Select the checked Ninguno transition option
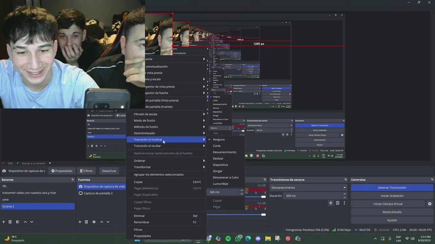The height and width of the screenshot is (244, 435). tap(225, 140)
